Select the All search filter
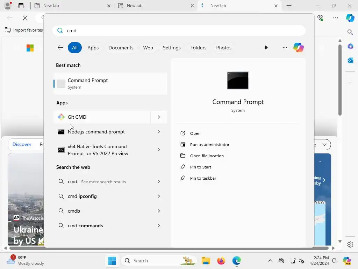This screenshot has width=358, height=269. click(75, 48)
